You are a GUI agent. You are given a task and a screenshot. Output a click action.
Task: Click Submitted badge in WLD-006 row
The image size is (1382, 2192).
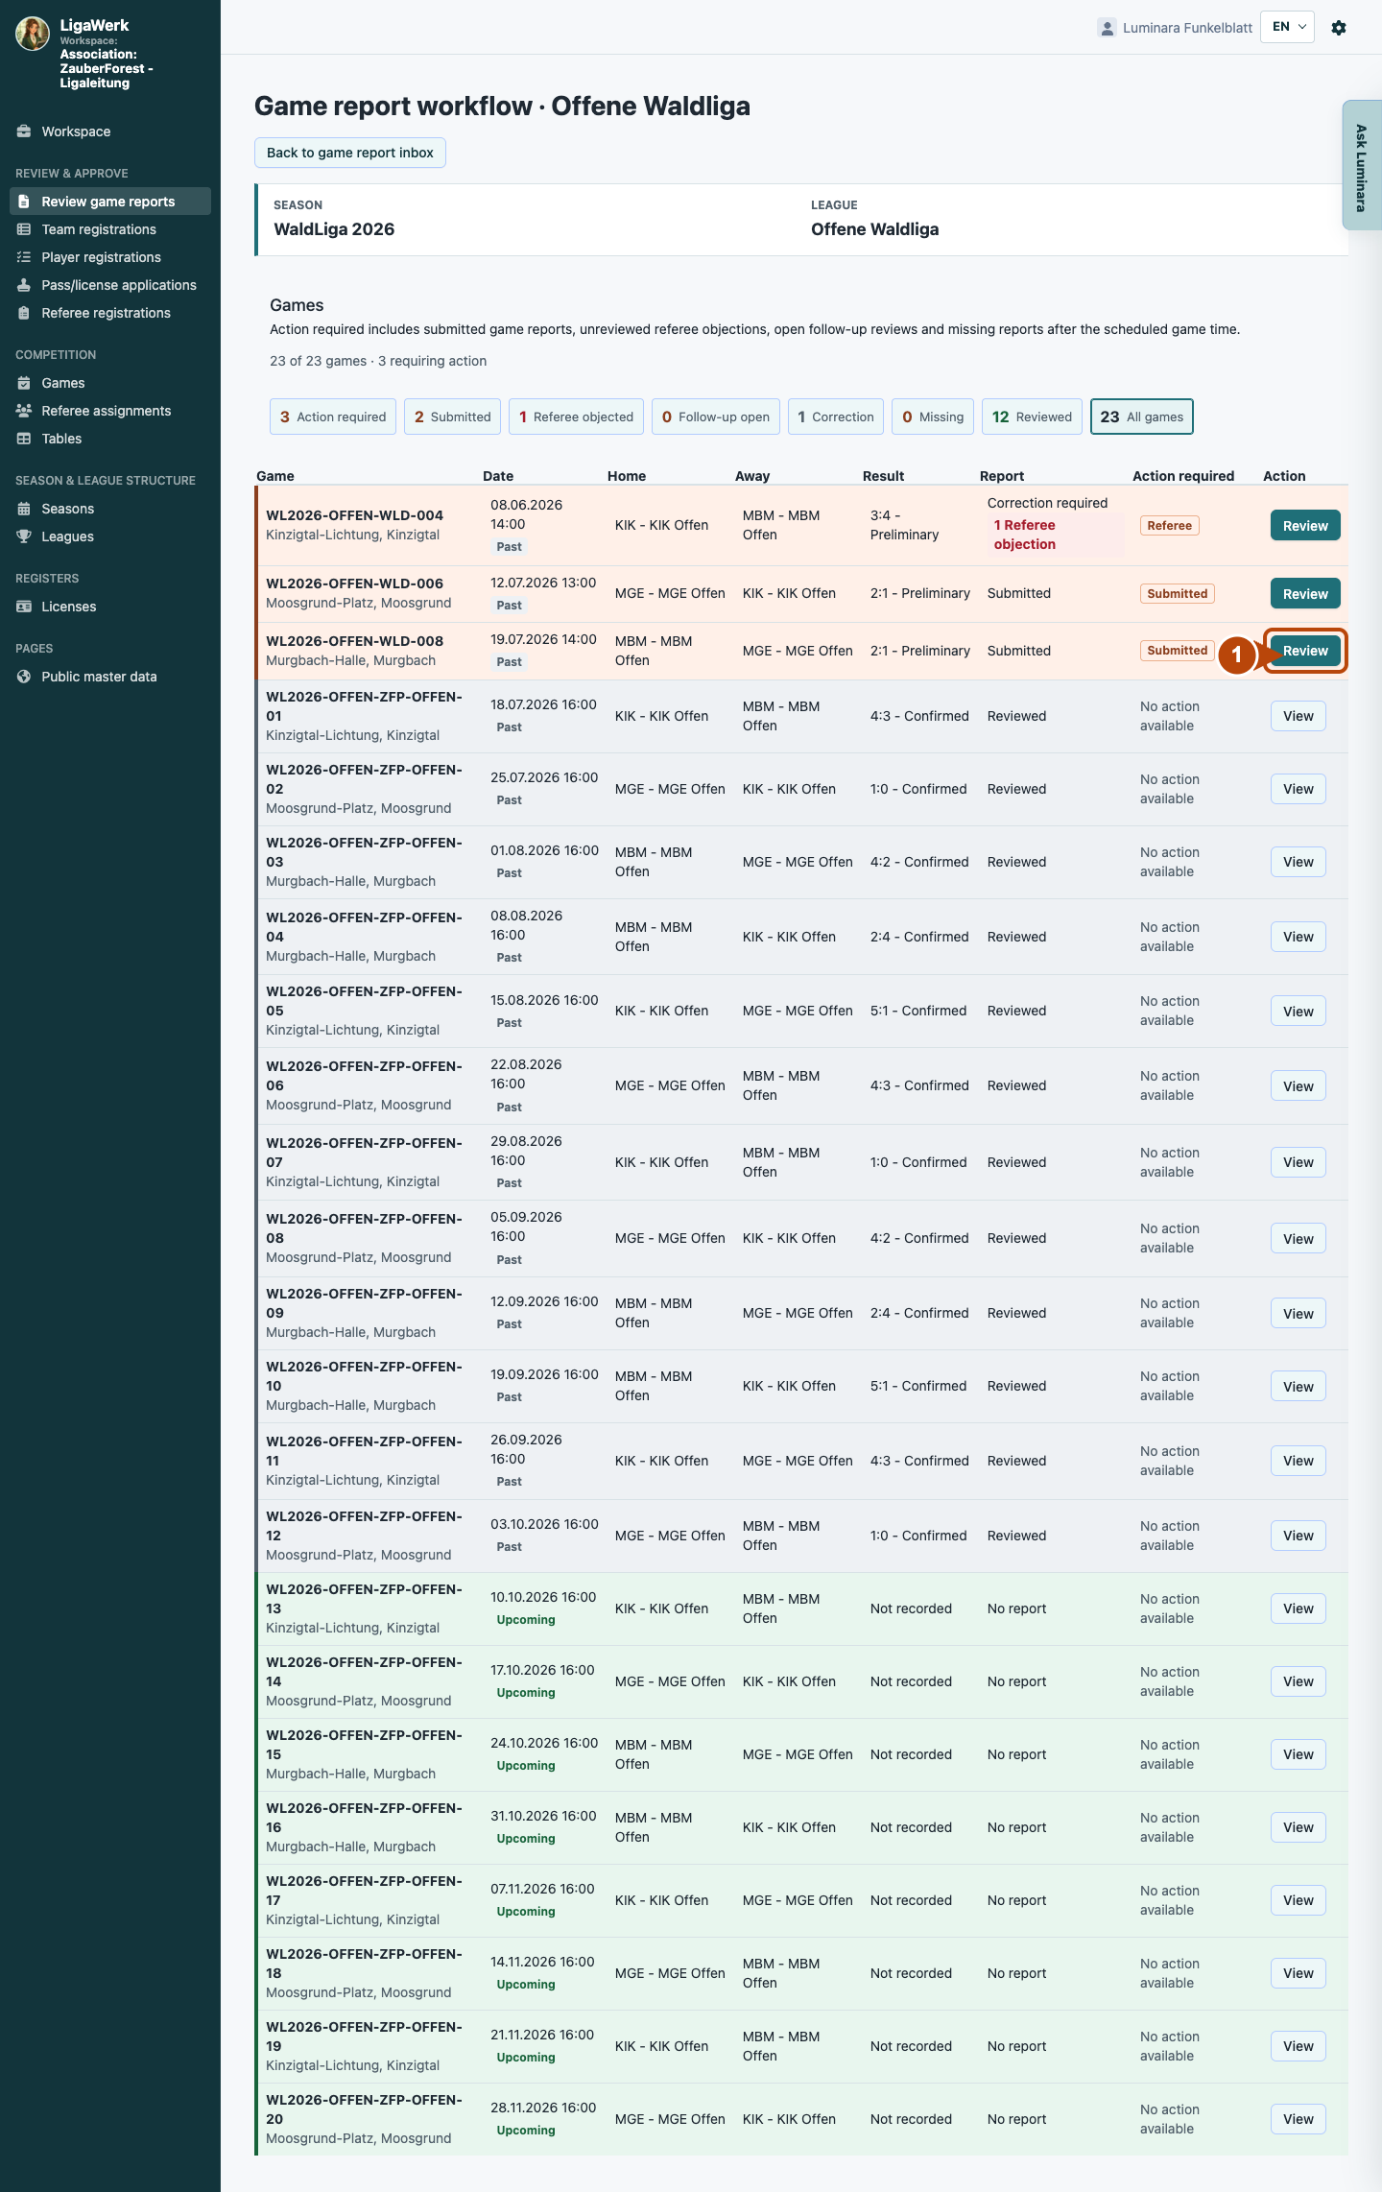pyautogui.click(x=1178, y=594)
